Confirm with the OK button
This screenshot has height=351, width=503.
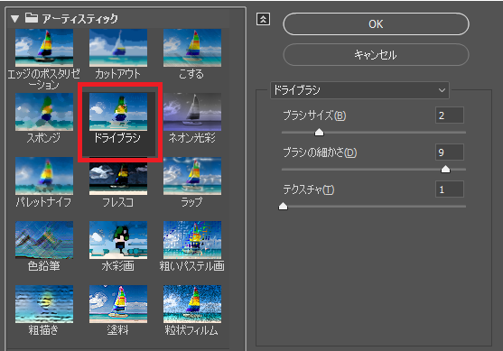(x=376, y=24)
